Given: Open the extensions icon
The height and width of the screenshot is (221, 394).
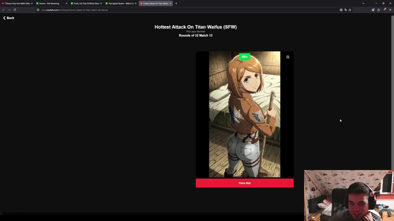Looking at the screenshot, I should click(x=379, y=10).
